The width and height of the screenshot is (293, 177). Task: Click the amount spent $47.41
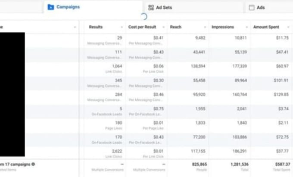[x=282, y=52]
